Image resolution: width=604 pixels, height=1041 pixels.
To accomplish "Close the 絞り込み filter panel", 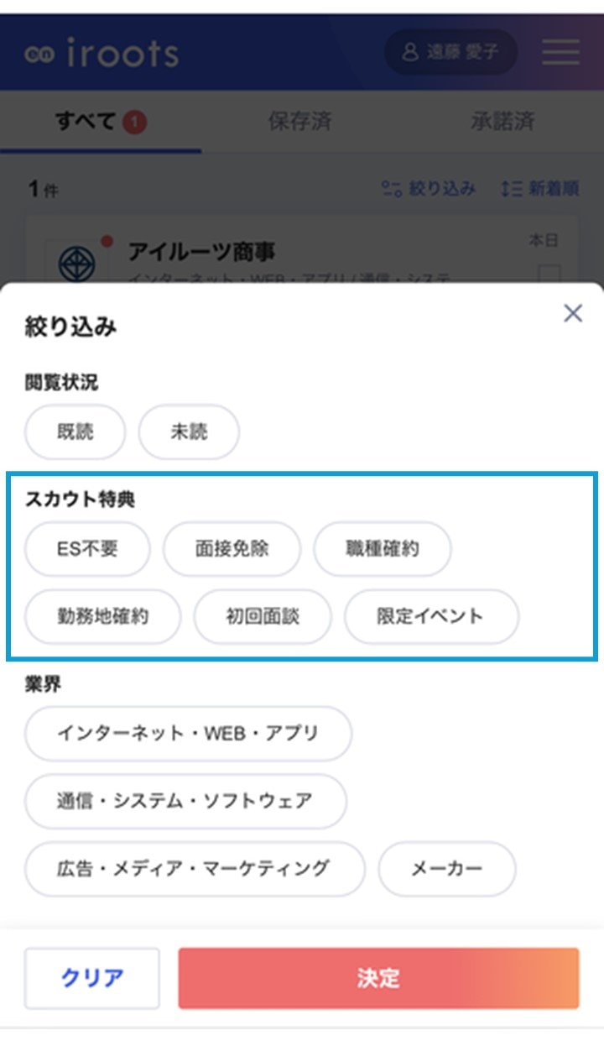I will pos(573,313).
